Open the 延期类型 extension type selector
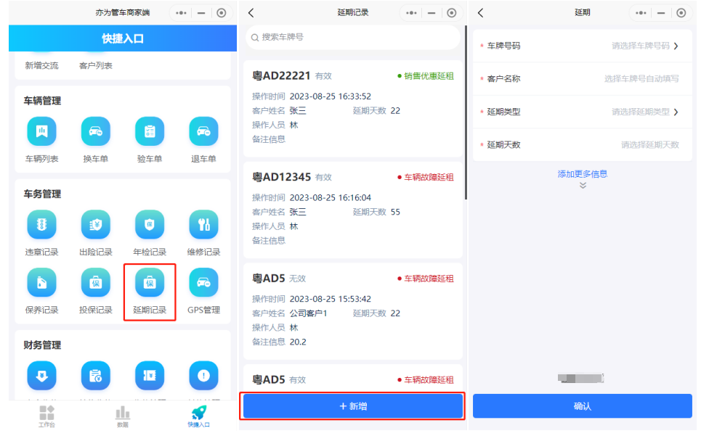The width and height of the screenshot is (709, 436). pyautogui.click(x=644, y=112)
